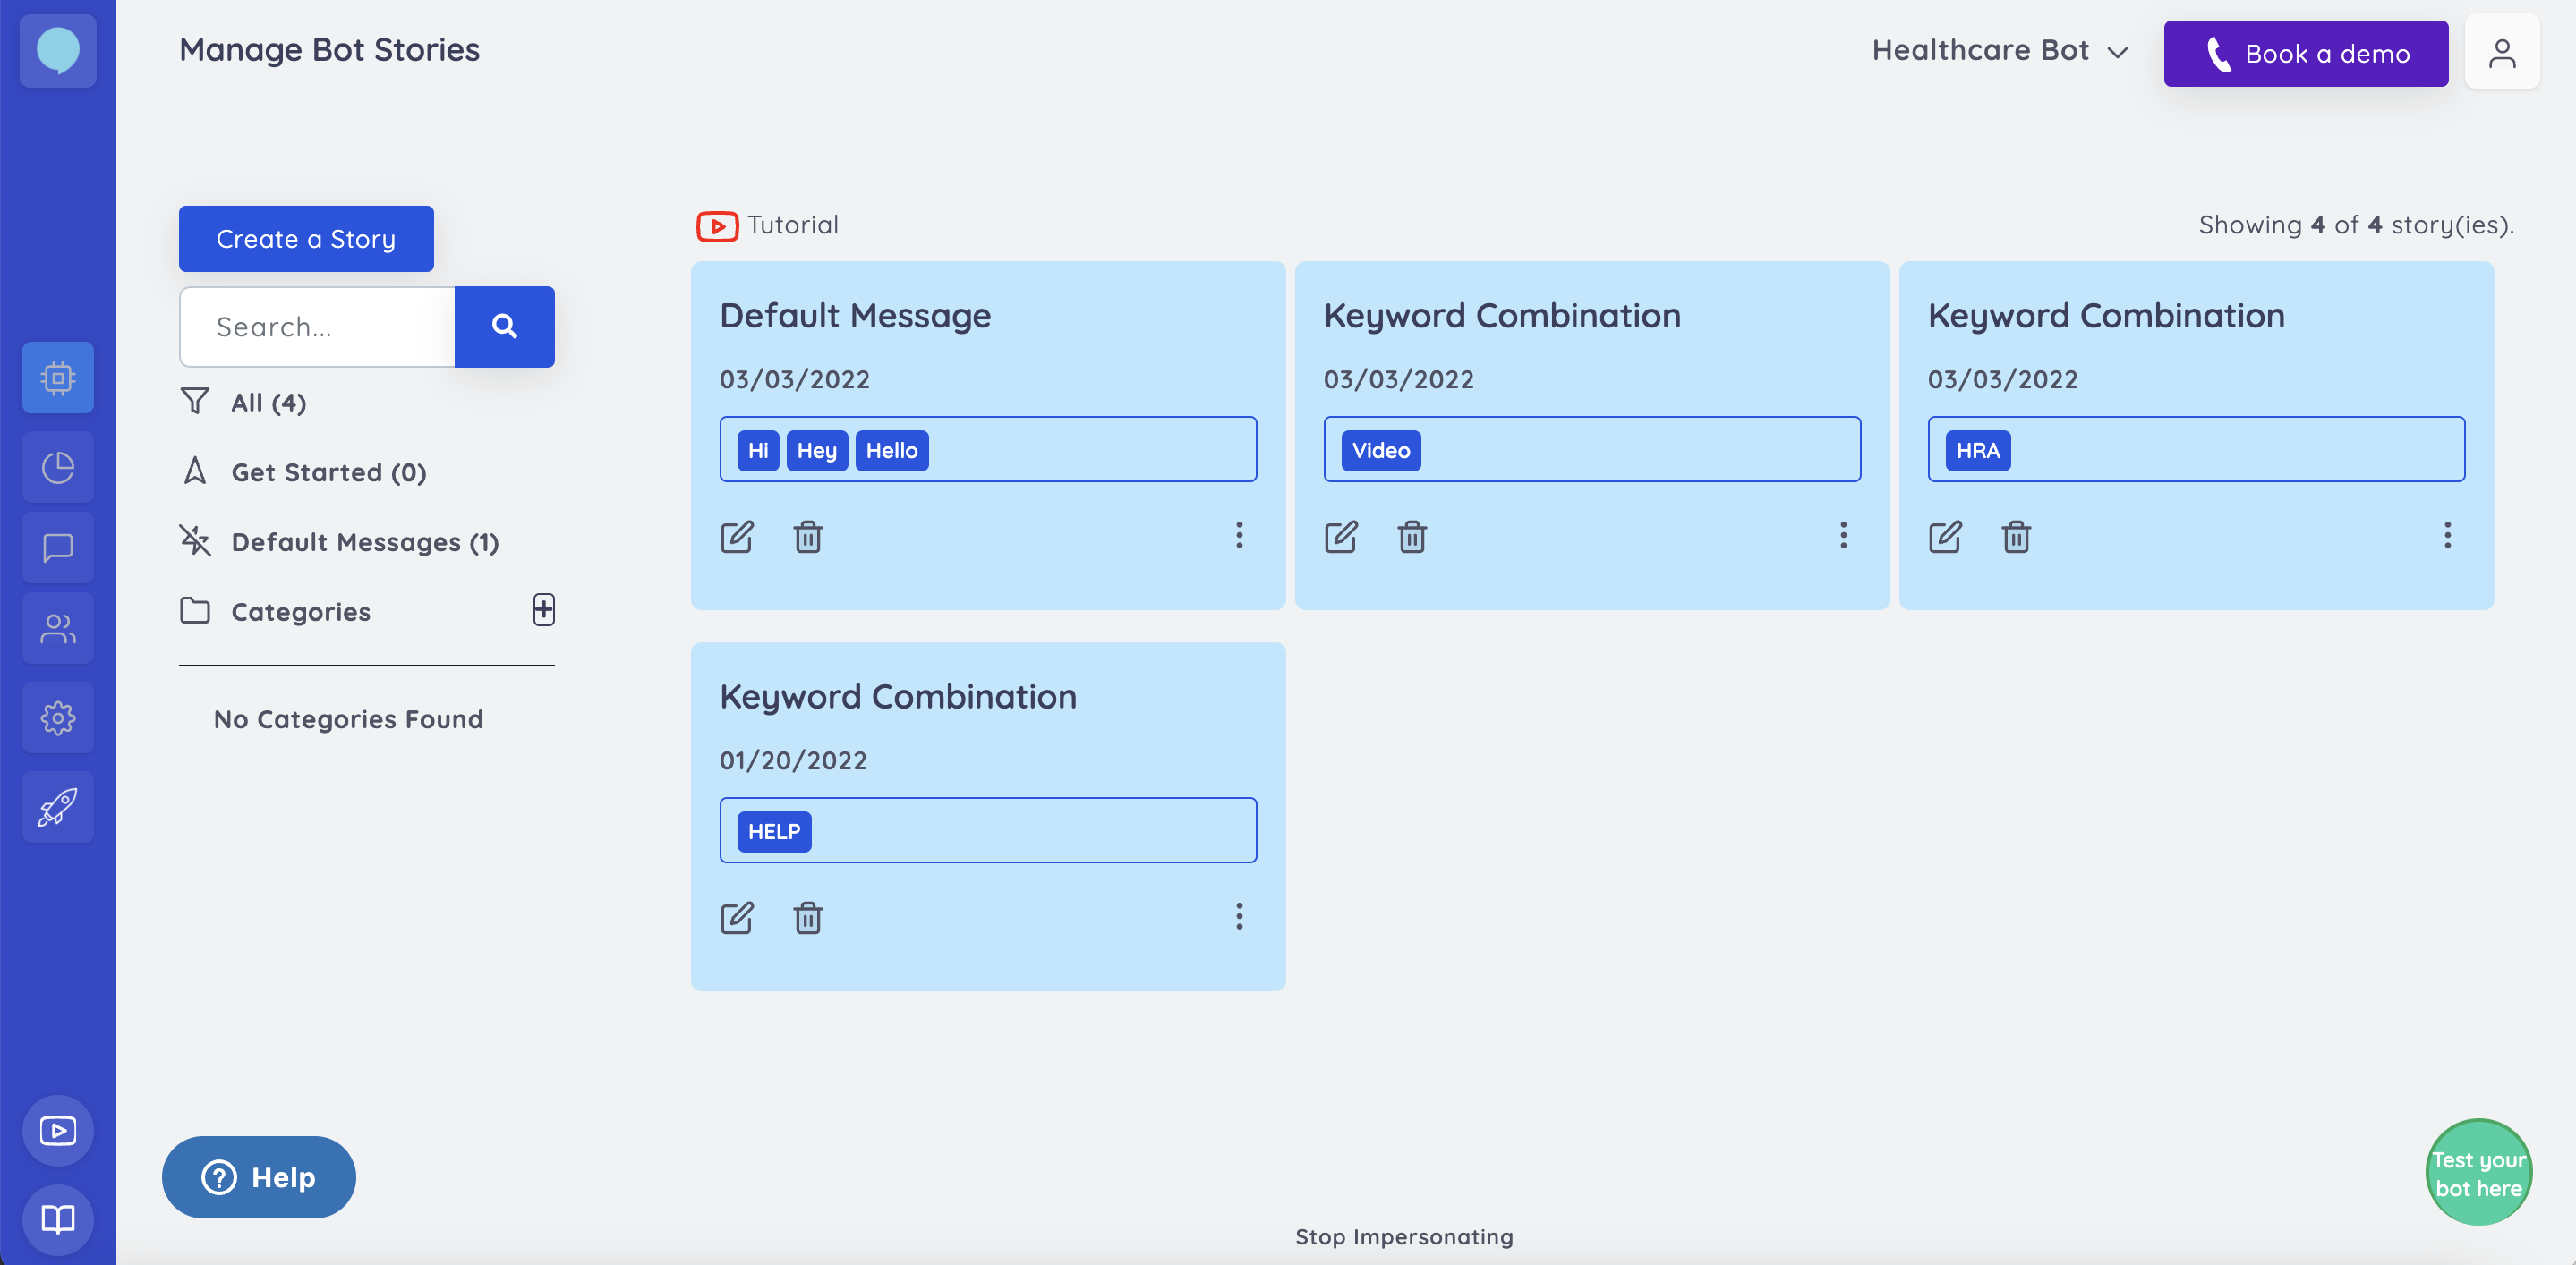This screenshot has width=2576, height=1265.
Task: Open the Healthcare Bot selector
Action: click(1999, 50)
